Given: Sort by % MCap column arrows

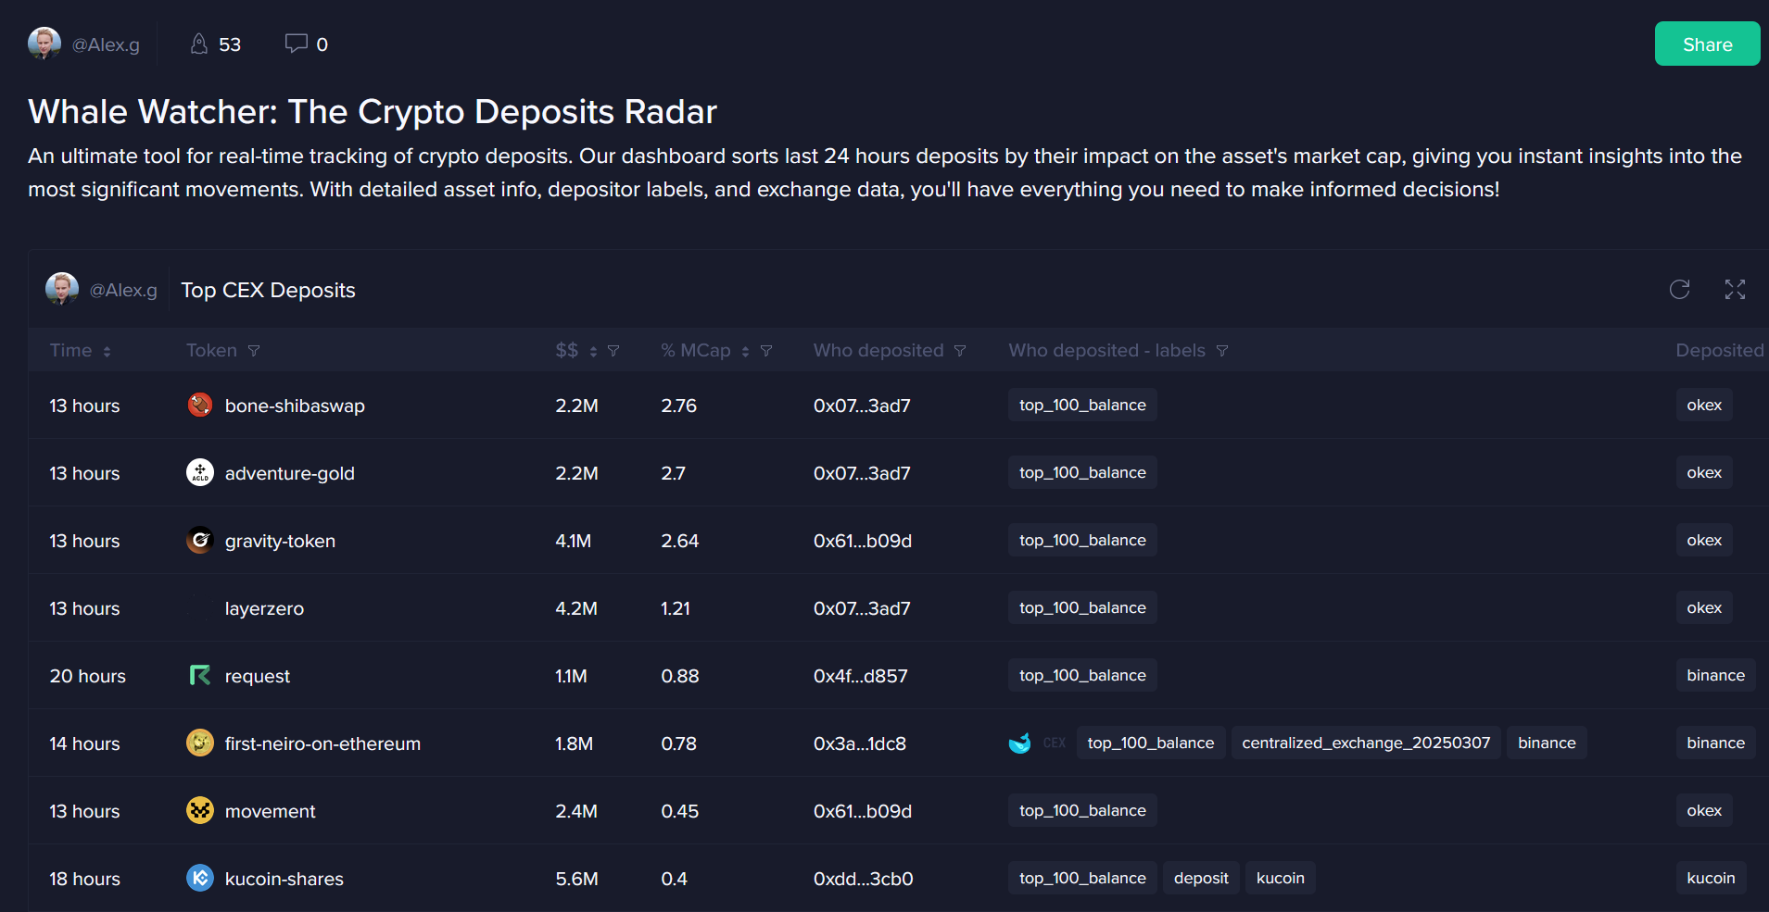Looking at the screenshot, I should coord(745,351).
